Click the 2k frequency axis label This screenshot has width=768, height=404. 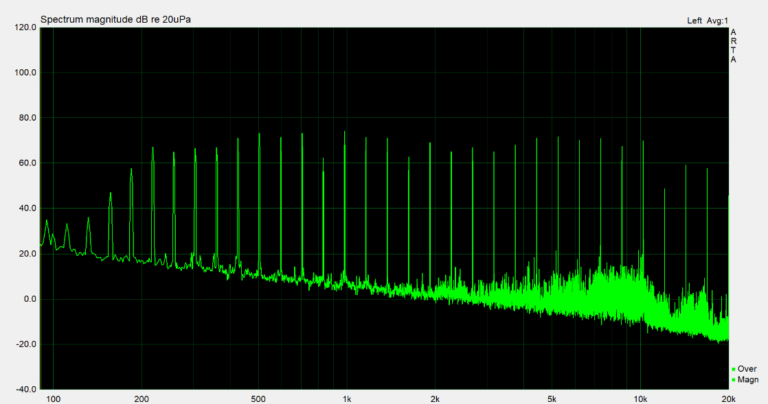(x=435, y=399)
